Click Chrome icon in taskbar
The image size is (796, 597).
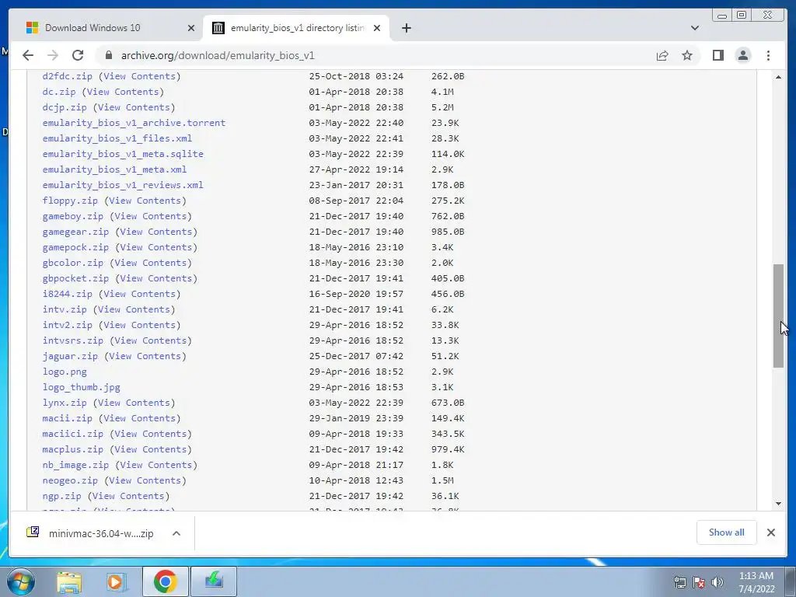tap(165, 581)
